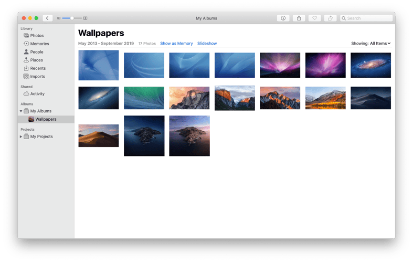Viewport: 413px width, 262px height.
Task: Click the Search field
Action: tap(366, 18)
